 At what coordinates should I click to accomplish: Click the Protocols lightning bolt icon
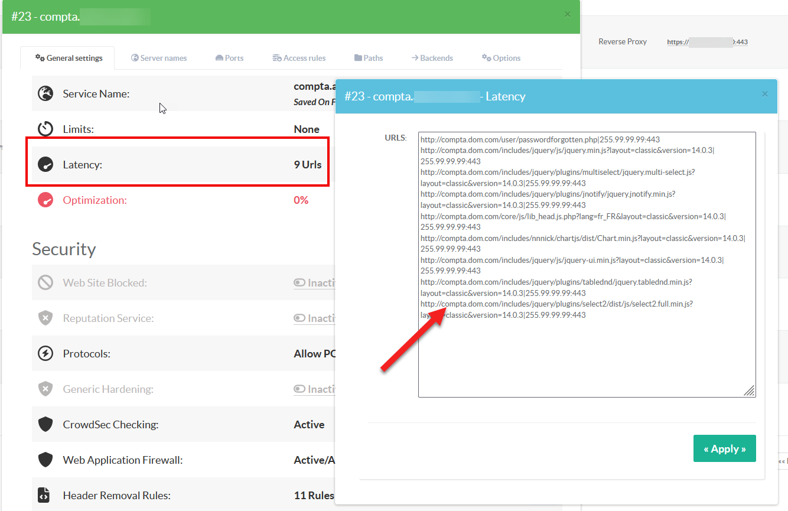pyautogui.click(x=45, y=354)
